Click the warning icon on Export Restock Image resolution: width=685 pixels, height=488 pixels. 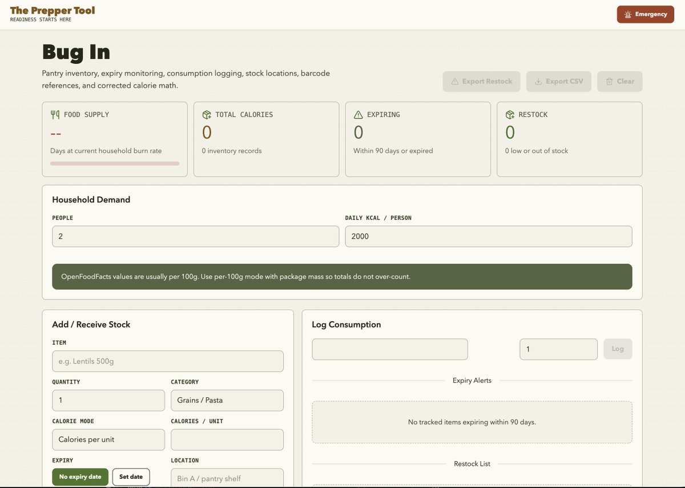[455, 82]
